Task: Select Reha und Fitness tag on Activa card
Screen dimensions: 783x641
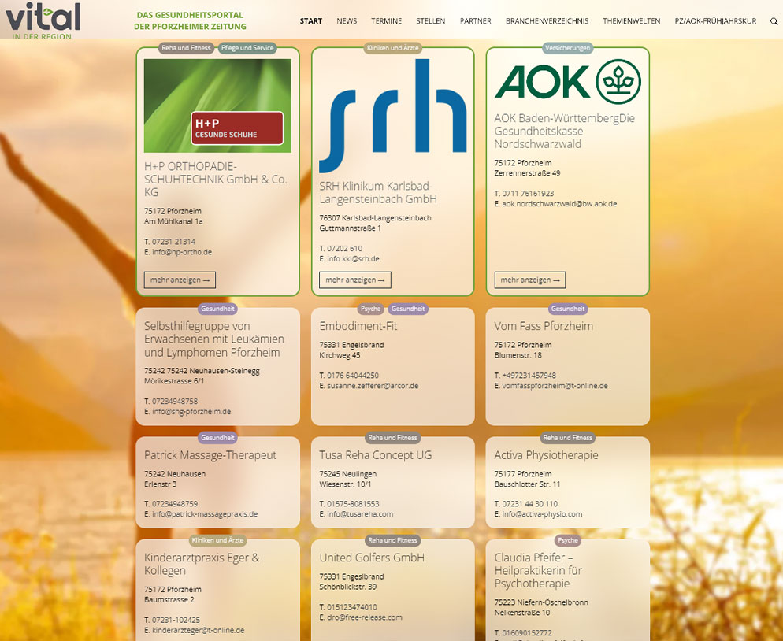Action: [568, 437]
